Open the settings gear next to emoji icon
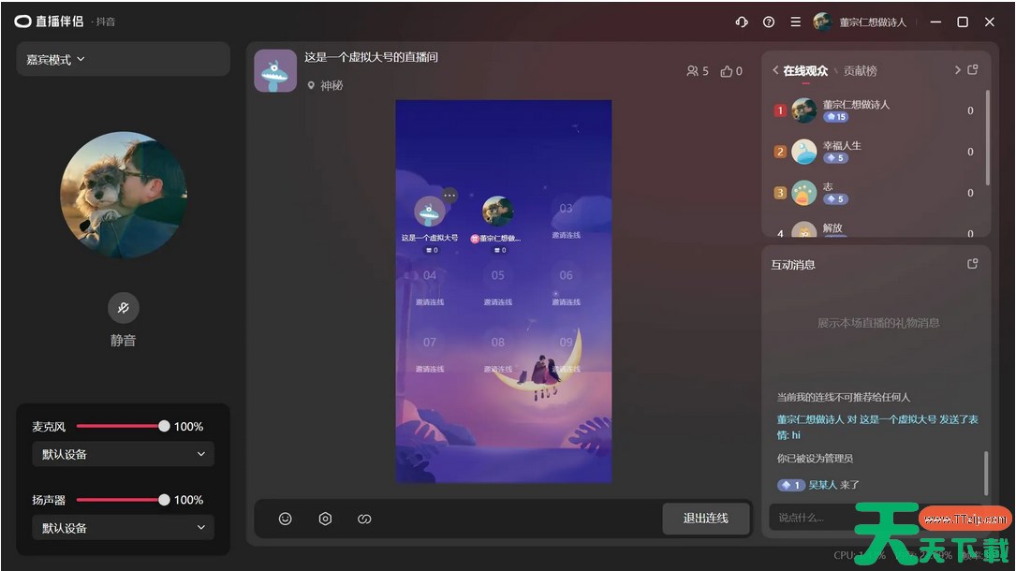 point(324,519)
